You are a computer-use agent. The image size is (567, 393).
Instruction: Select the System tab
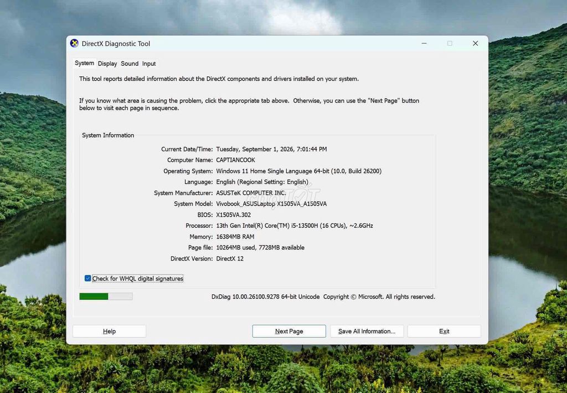[x=84, y=63]
